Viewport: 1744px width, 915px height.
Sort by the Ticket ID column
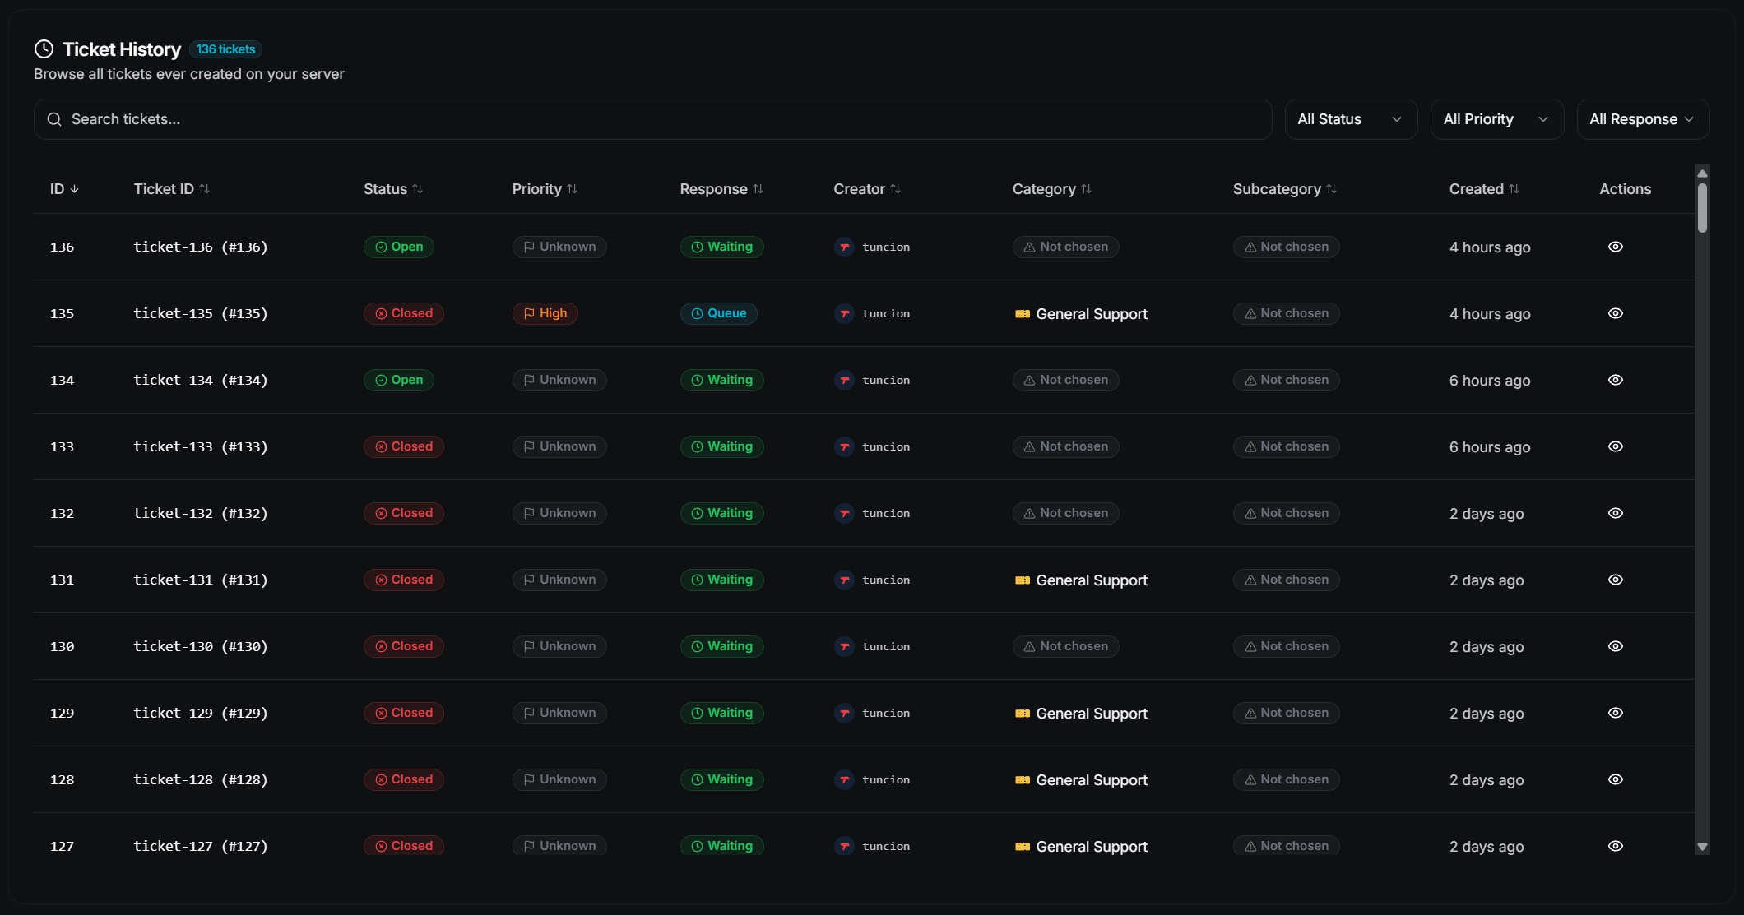(172, 189)
